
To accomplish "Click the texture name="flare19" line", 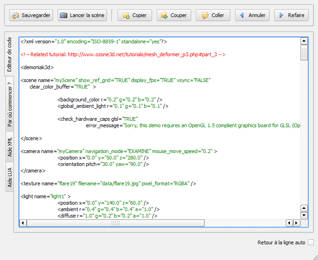I will pos(108,183).
